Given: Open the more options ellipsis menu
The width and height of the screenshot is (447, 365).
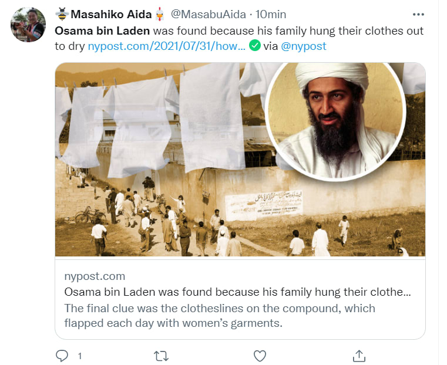Looking at the screenshot, I should (418, 14).
